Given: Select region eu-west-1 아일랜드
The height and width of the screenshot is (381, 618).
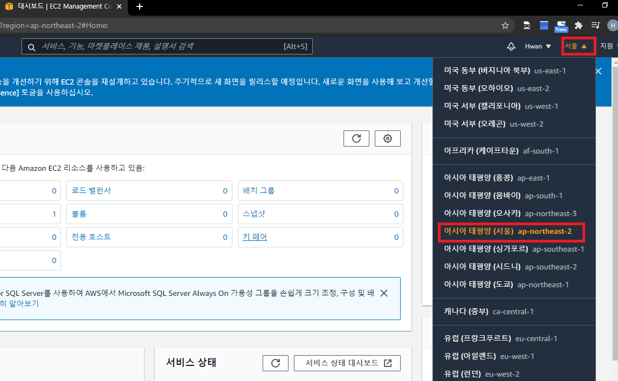Looking at the screenshot, I should tap(489, 356).
